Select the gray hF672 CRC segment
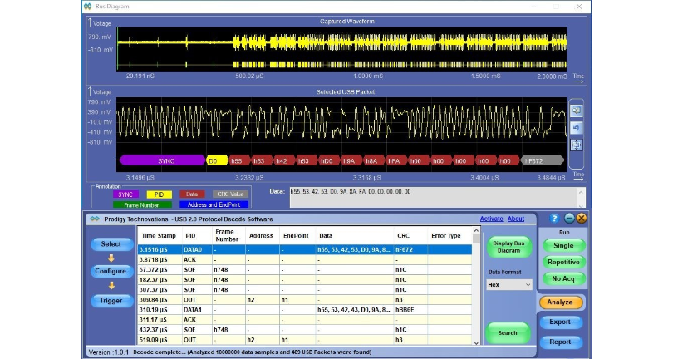Image resolution: width=673 pixels, height=359 pixels. click(x=543, y=161)
